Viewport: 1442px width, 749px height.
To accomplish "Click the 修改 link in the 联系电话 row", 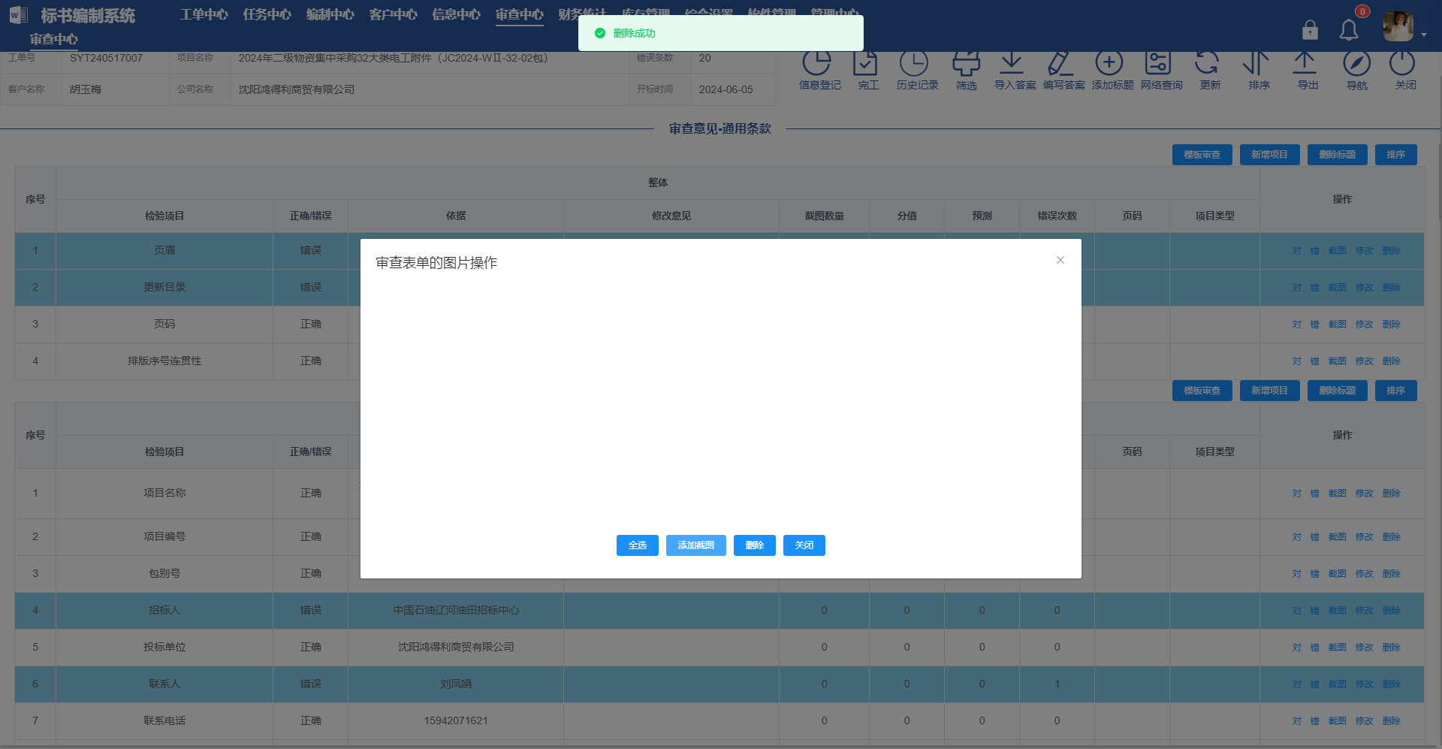I will pyautogui.click(x=1365, y=721).
